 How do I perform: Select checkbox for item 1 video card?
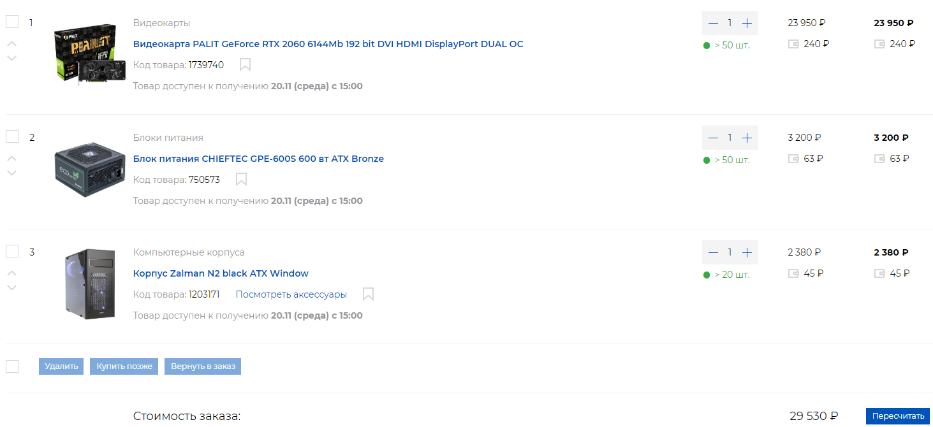click(12, 22)
